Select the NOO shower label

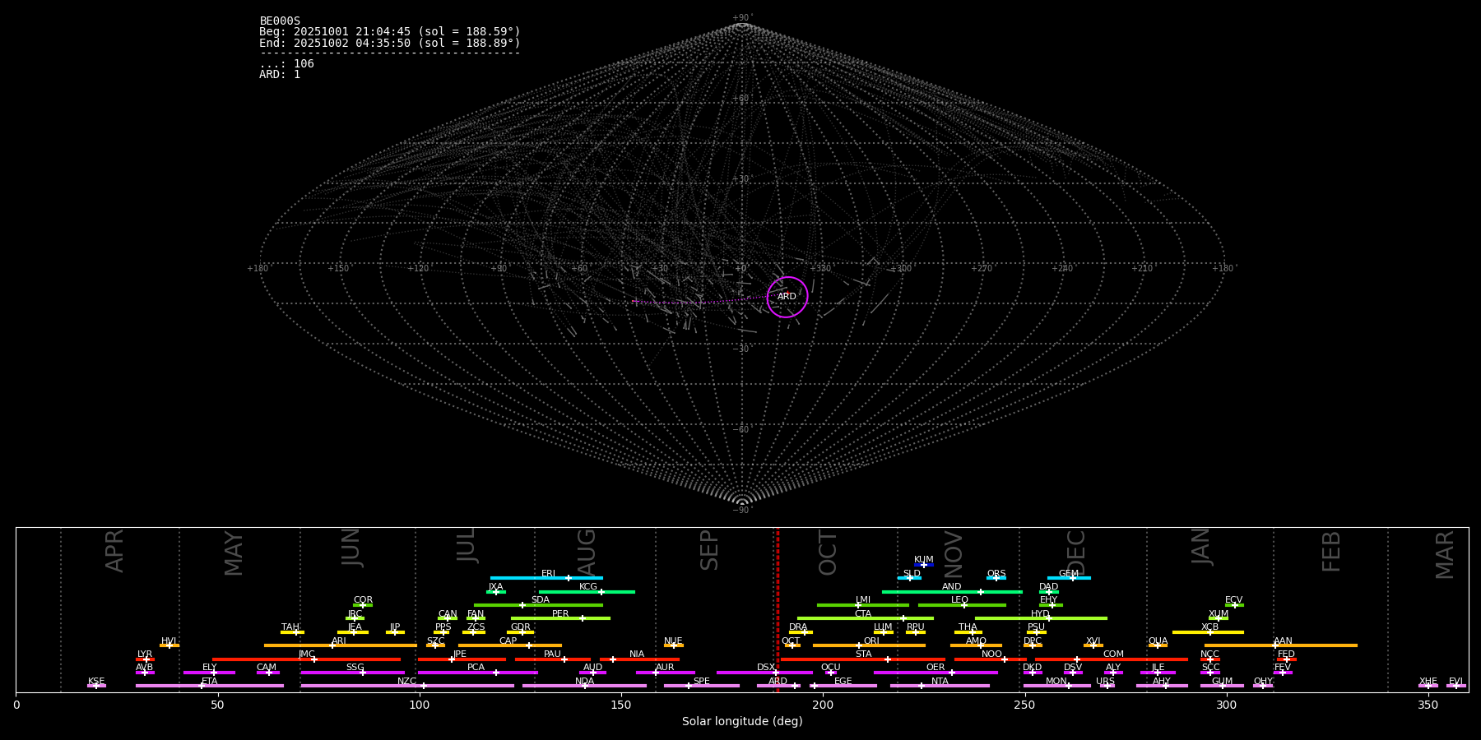pos(992,654)
